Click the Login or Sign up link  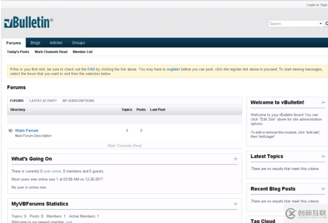tap(317, 5)
